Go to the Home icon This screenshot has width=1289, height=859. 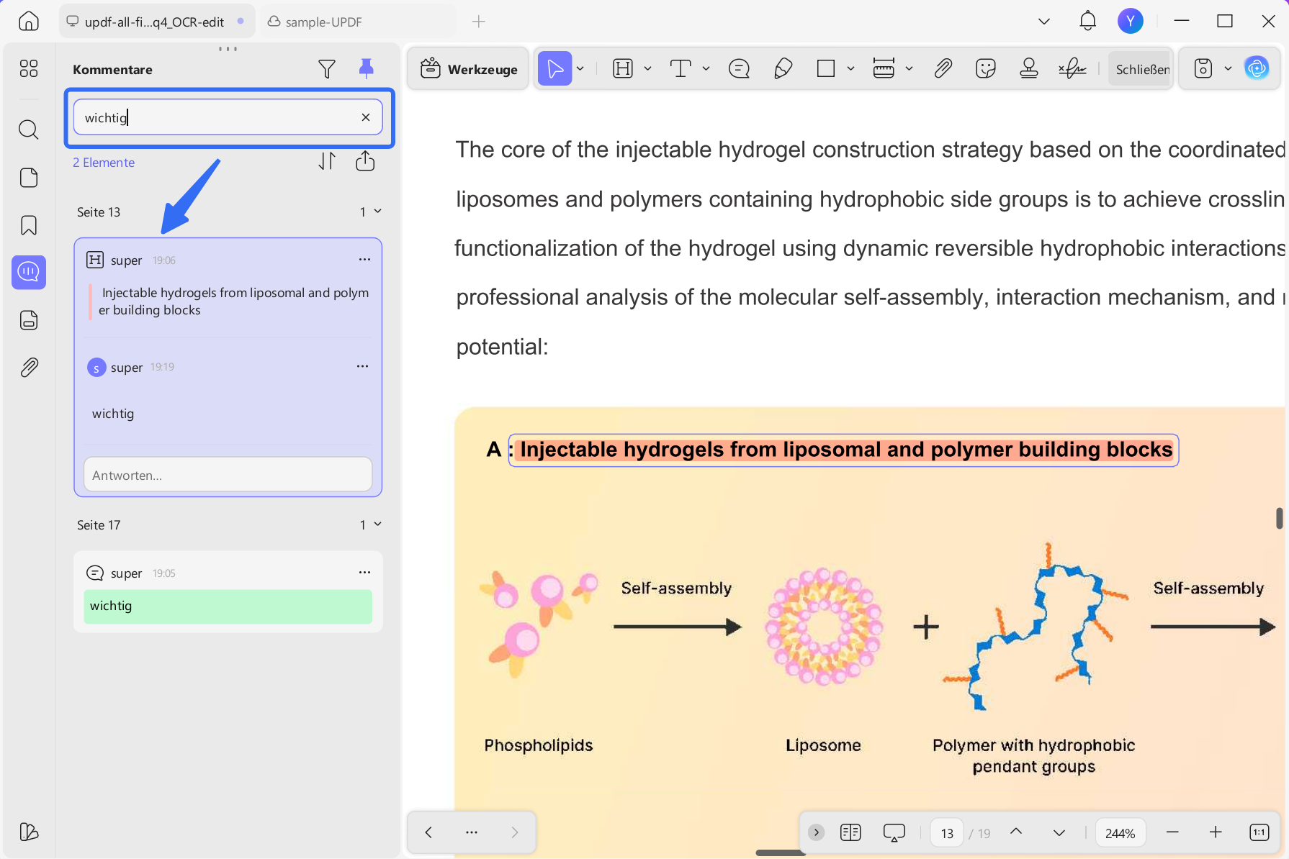[x=29, y=22]
